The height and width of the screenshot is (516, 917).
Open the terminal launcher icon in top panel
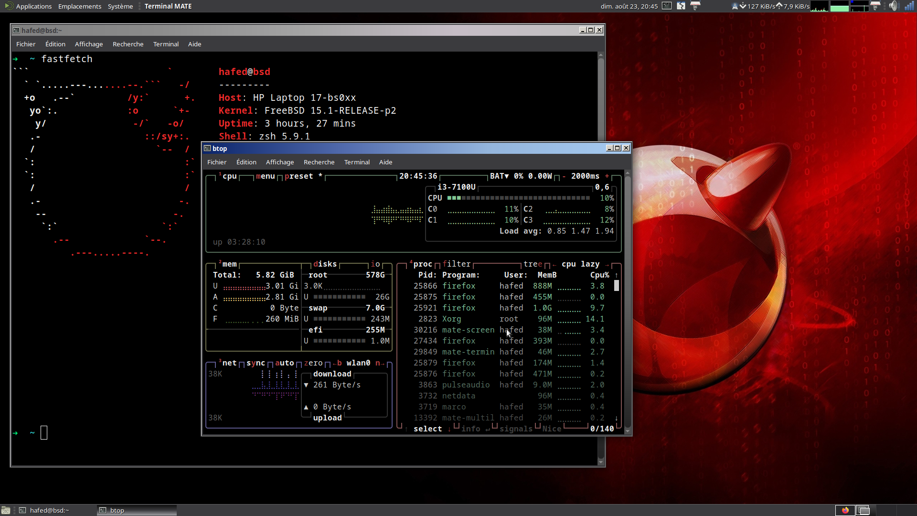(x=667, y=6)
